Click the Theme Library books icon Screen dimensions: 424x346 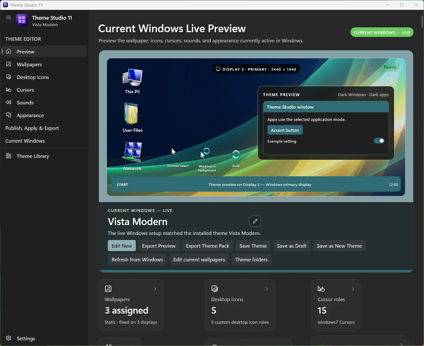point(9,156)
